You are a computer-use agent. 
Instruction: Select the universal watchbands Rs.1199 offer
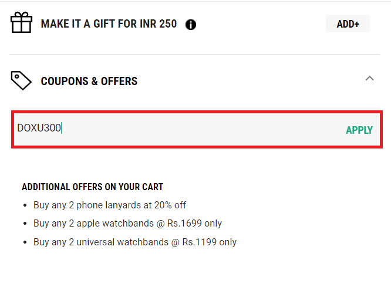pyautogui.click(x=135, y=242)
